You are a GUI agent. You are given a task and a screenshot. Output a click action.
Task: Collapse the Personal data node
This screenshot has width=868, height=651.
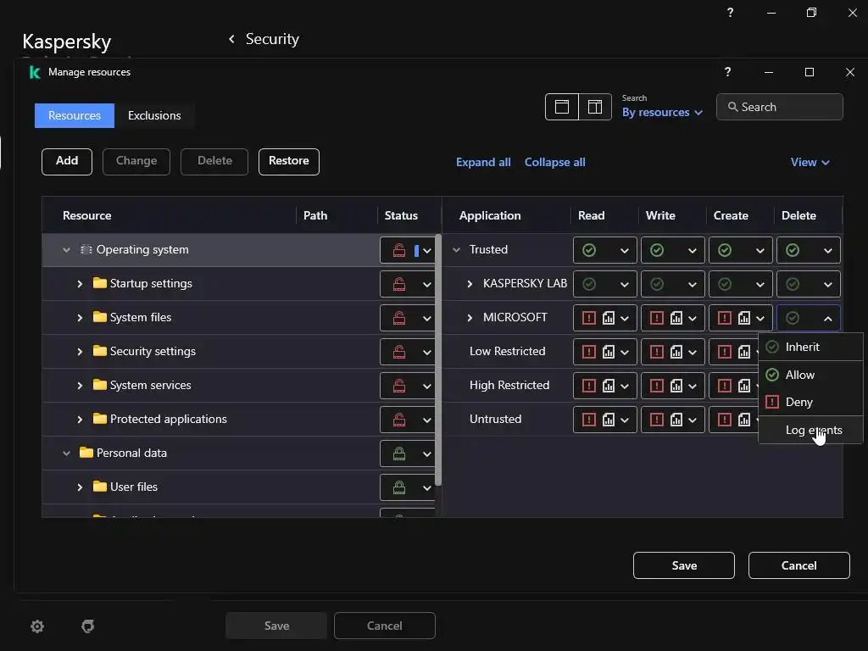coord(66,453)
